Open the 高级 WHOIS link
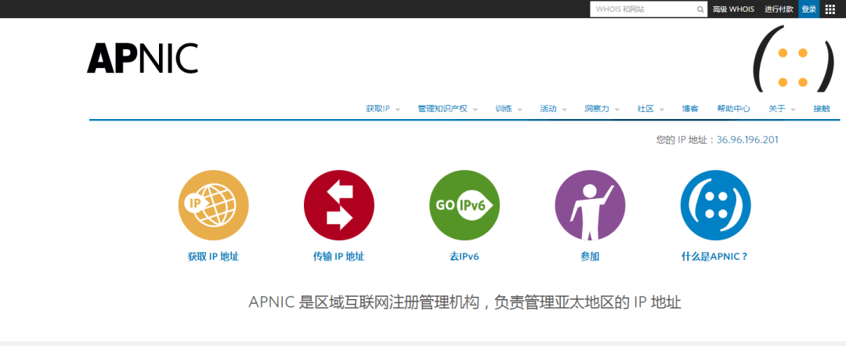 coord(733,9)
